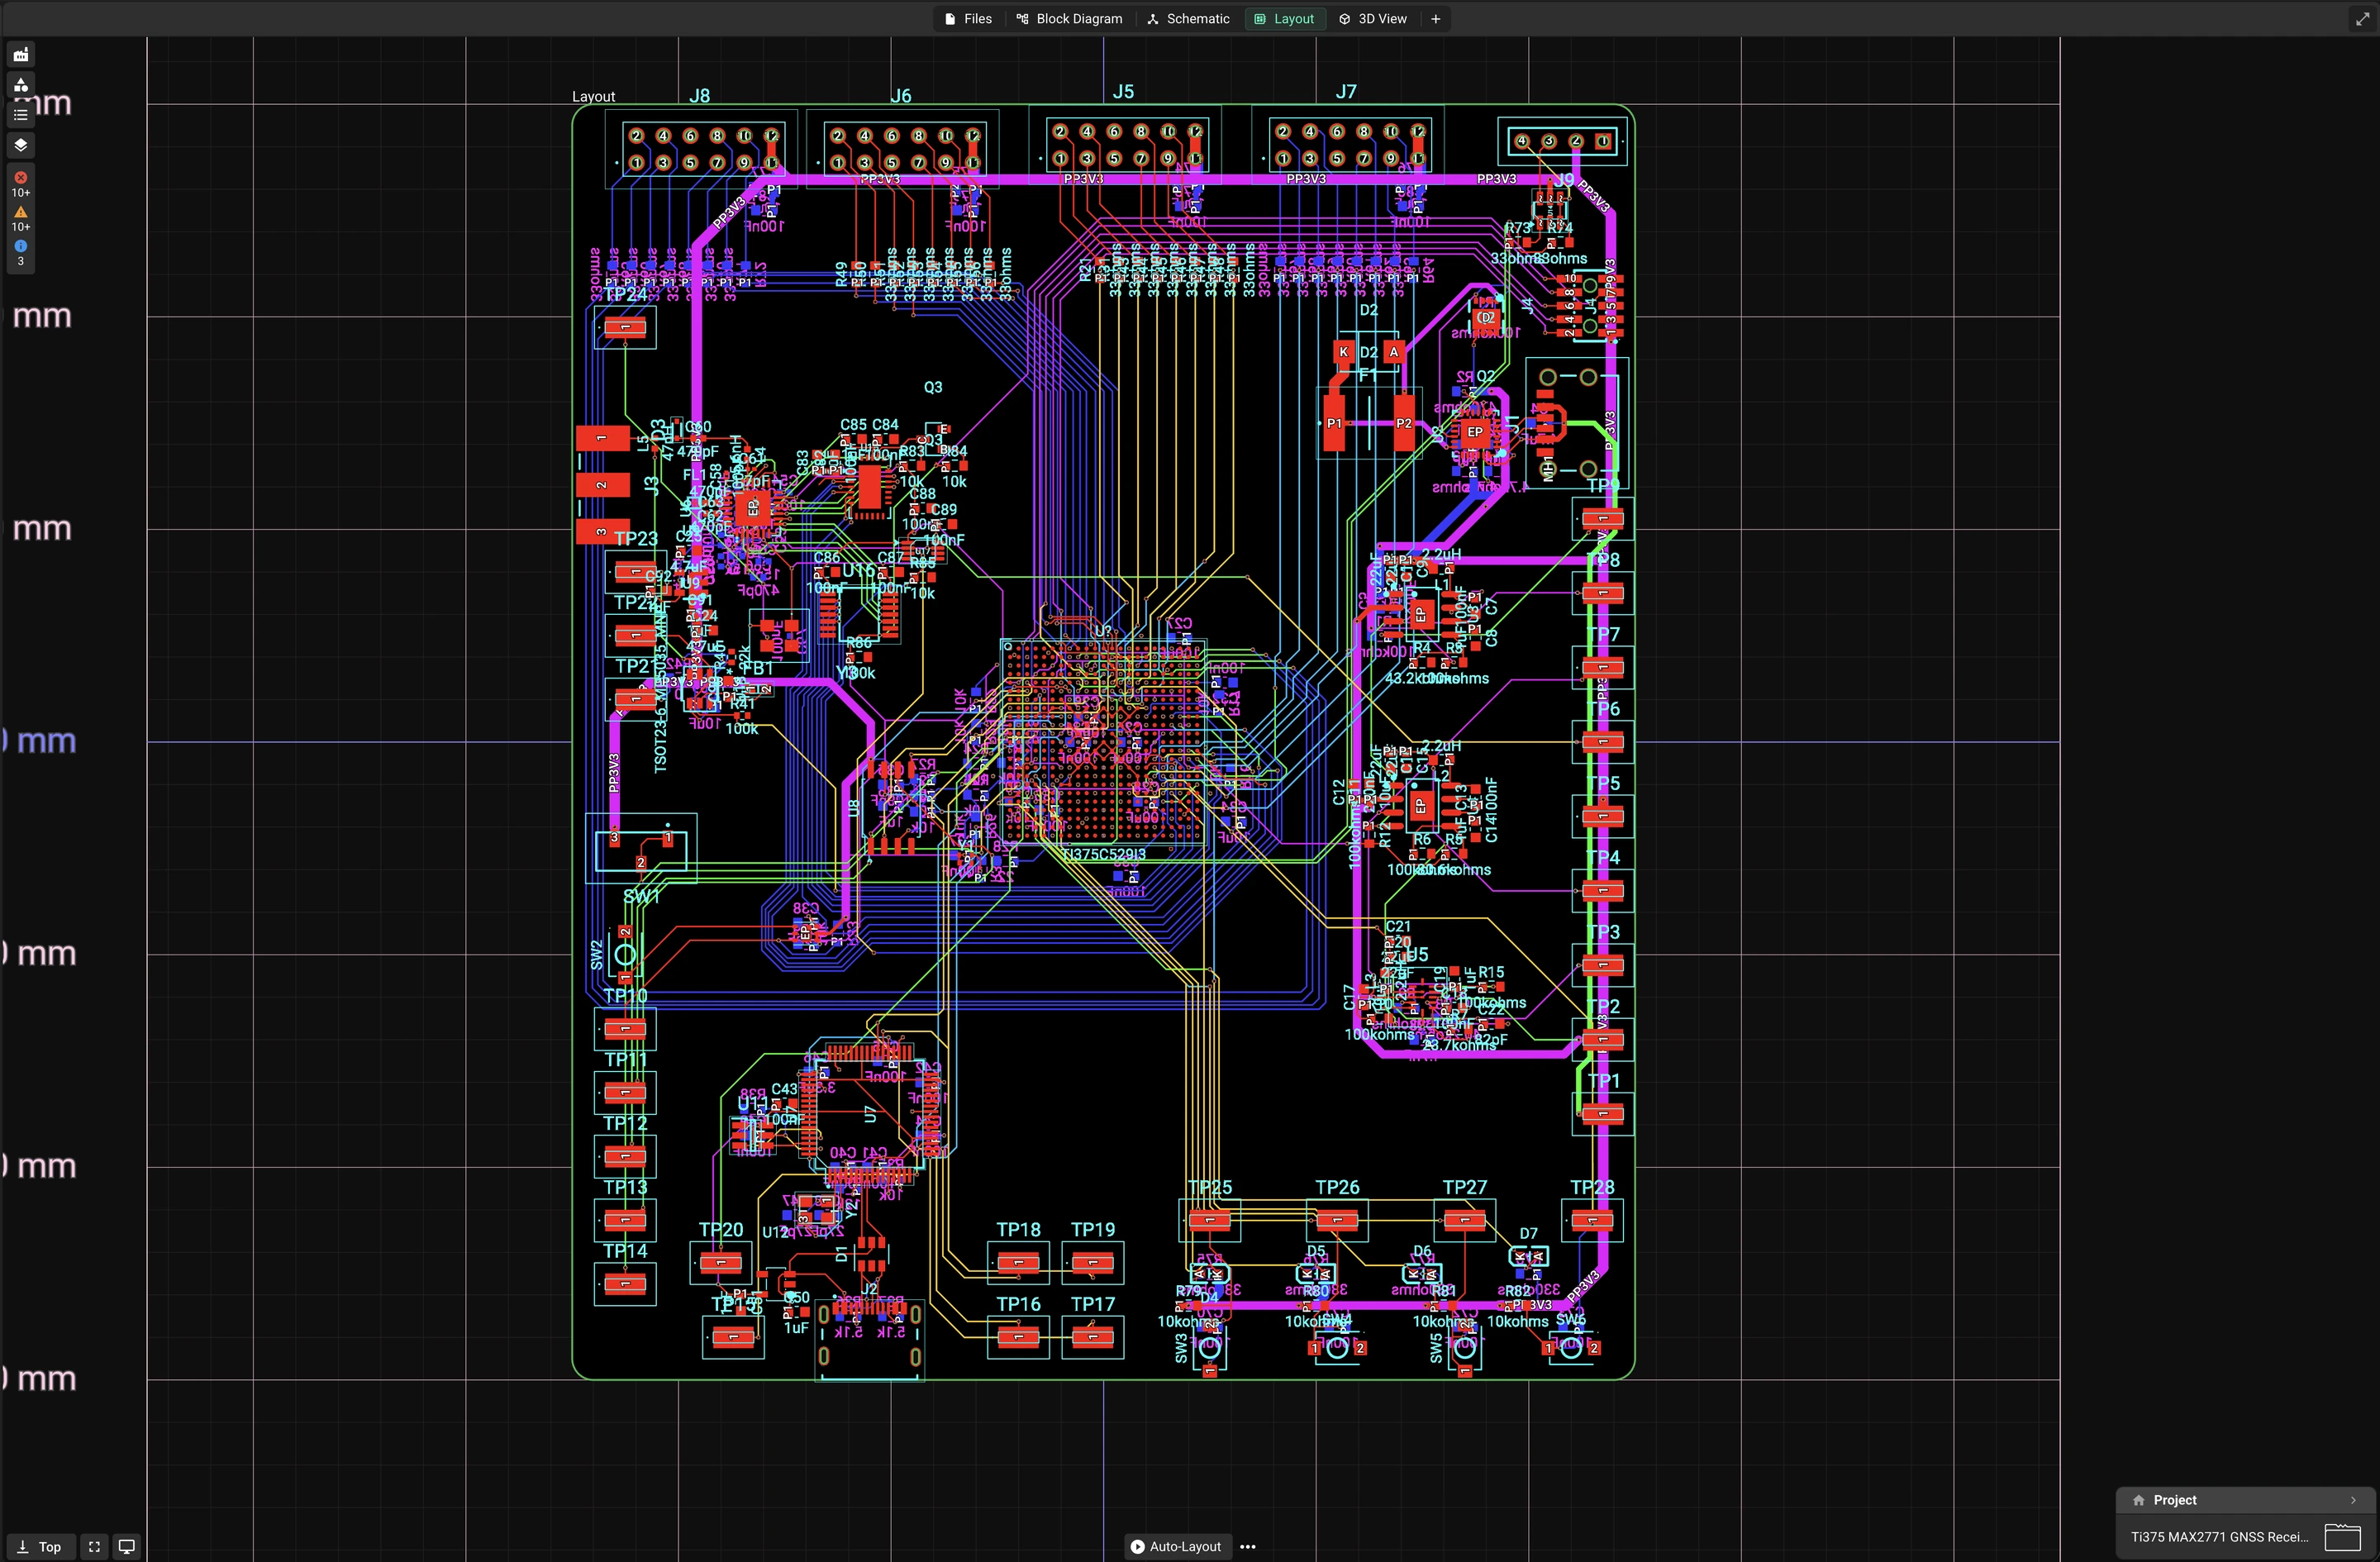The width and height of the screenshot is (2380, 1562).
Task: Select the TP14 test point pad
Action: coord(625,1284)
